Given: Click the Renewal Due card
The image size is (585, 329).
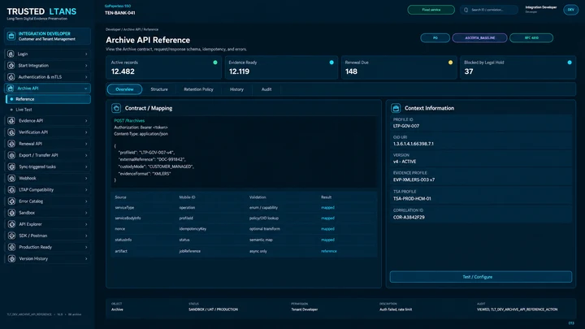Looking at the screenshot, I should (399, 67).
